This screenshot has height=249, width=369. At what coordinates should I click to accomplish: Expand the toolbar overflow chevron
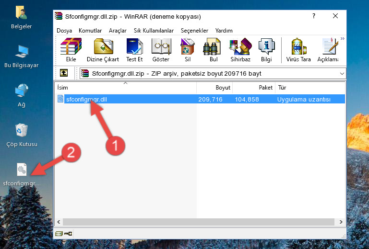[343, 38]
